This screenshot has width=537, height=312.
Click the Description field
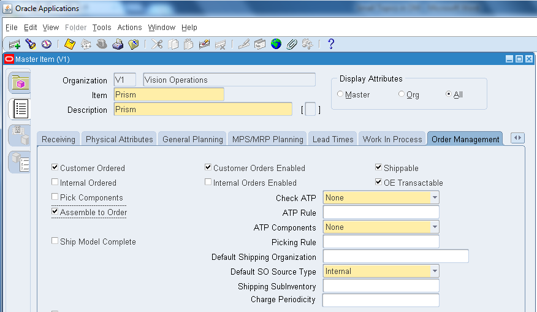tap(203, 109)
